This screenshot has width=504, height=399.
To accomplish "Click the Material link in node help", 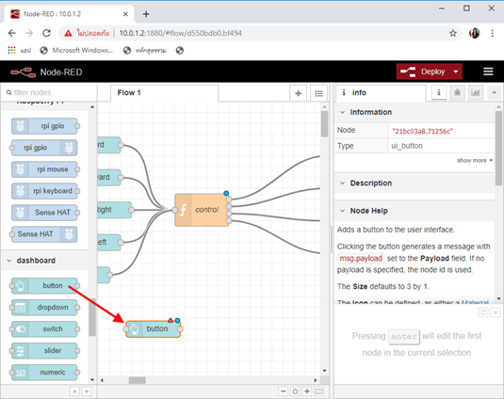I will (475, 302).
